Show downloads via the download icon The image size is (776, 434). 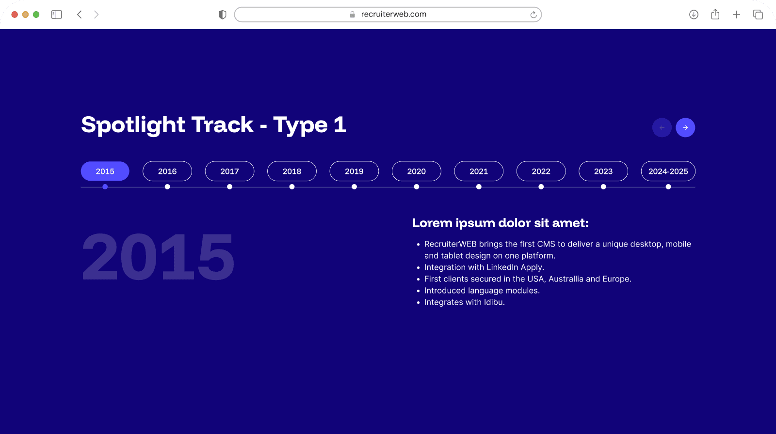(x=694, y=15)
